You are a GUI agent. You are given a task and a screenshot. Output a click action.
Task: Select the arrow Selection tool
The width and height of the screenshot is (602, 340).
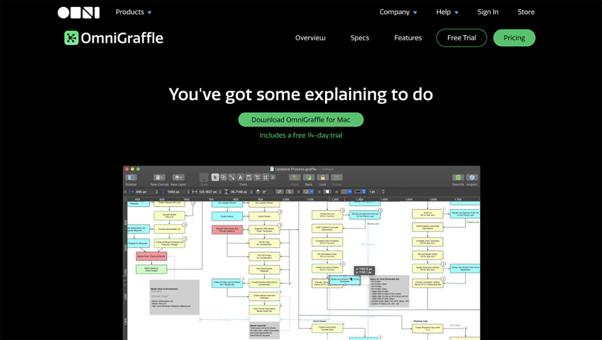[215, 177]
